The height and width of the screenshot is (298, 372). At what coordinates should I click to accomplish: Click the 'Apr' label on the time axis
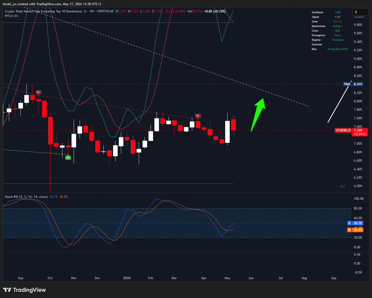pos(204,278)
